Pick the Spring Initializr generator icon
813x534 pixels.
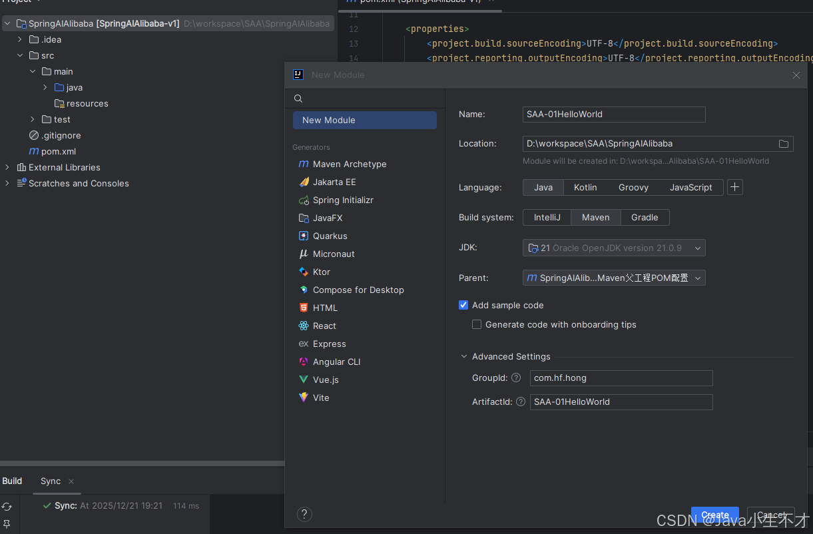[304, 200]
